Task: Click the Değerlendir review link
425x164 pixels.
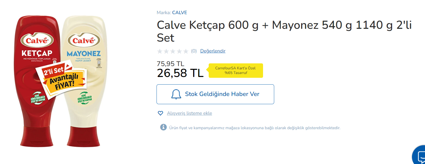Action: (213, 51)
